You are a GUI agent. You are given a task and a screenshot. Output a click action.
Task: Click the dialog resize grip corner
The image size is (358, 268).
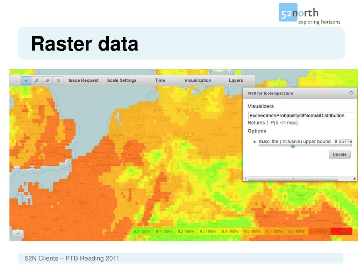(355, 179)
